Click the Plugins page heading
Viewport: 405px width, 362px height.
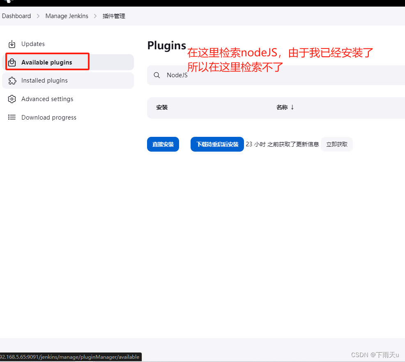point(167,46)
